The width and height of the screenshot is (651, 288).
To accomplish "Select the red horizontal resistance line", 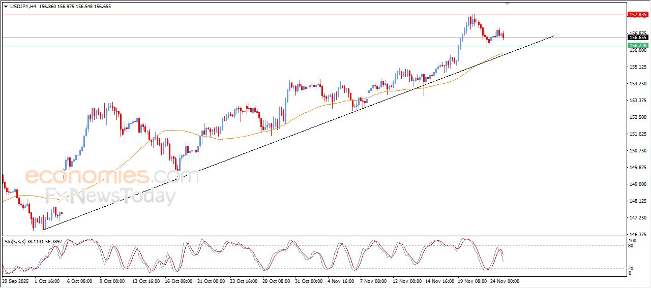I will coord(305,15).
